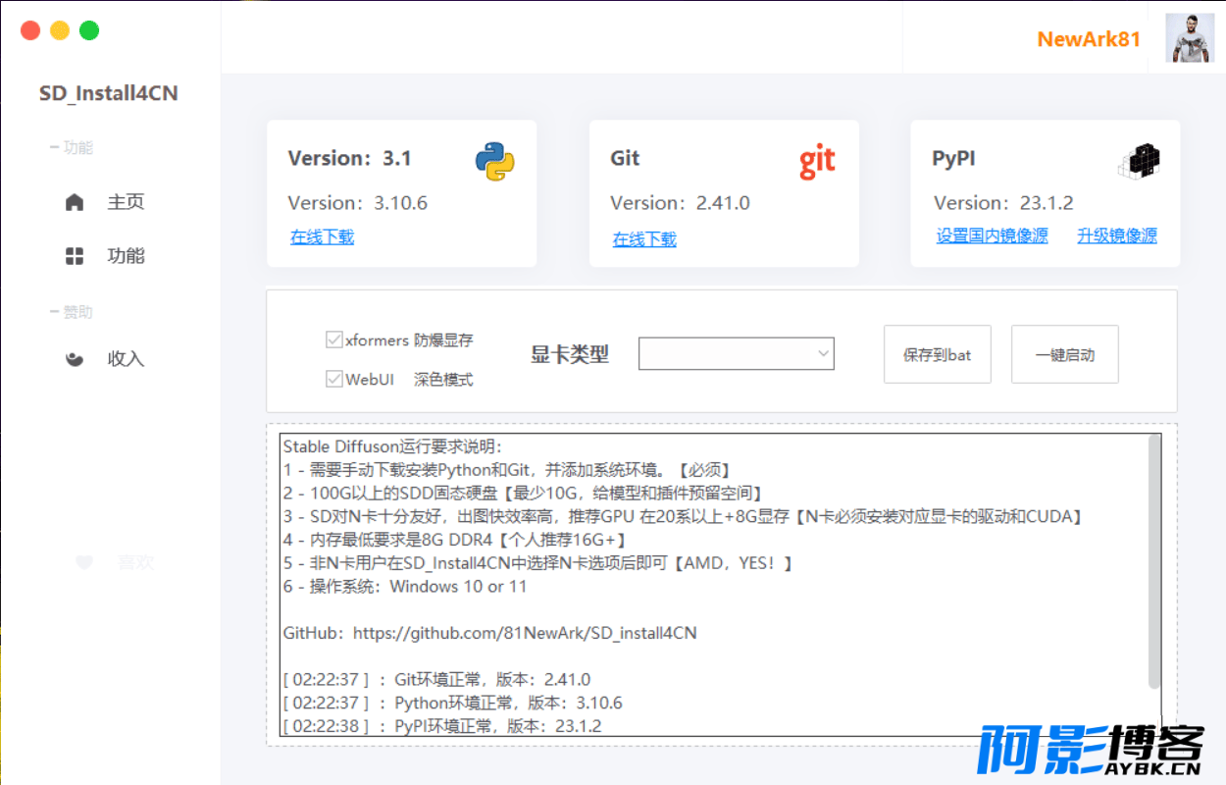
Task: Click the SD_Install4CN app title
Action: [x=109, y=94]
